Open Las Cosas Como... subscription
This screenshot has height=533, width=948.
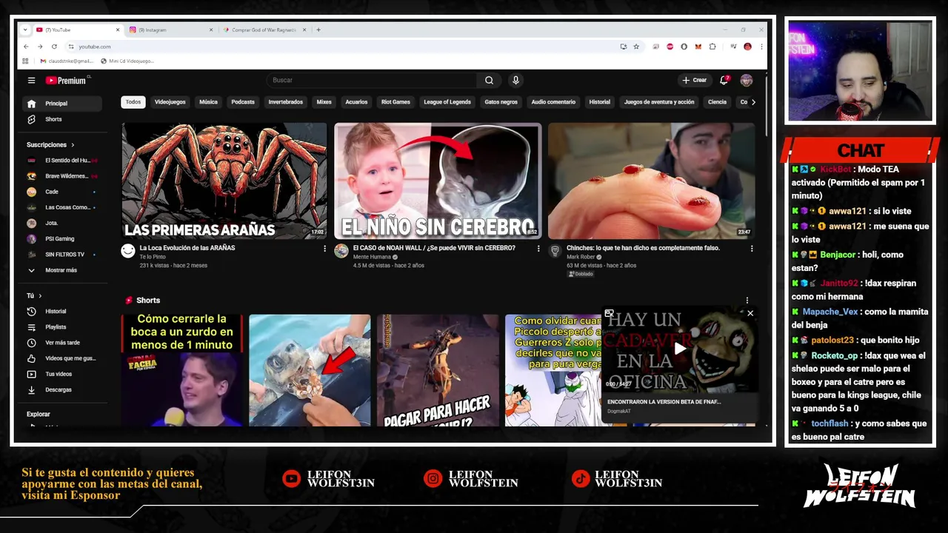(x=62, y=207)
